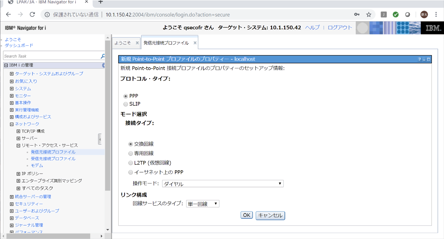Click the help question mark in dialog title

coord(419,59)
